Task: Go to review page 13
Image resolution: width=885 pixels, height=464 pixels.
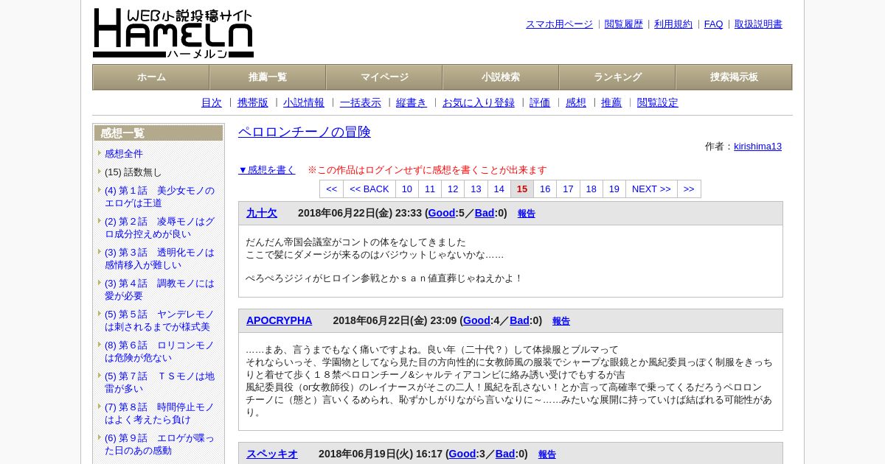Action: pos(476,189)
